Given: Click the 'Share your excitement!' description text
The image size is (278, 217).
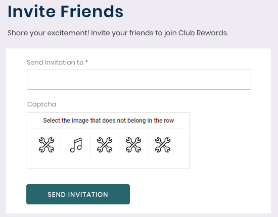Looking at the screenshot, I should click(x=49, y=33).
